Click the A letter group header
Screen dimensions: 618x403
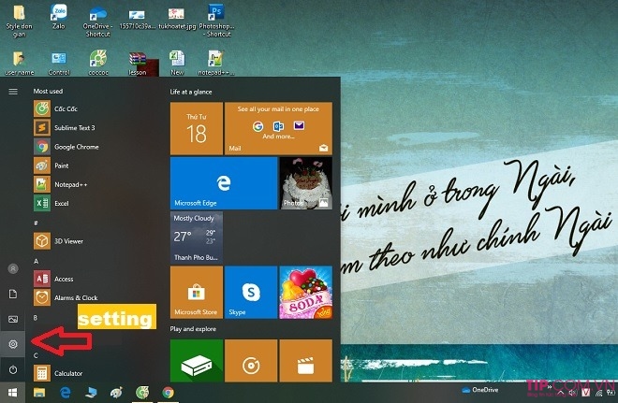[x=36, y=261]
